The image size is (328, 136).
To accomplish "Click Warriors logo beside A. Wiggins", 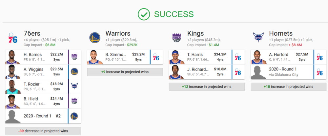I will 74,71.
